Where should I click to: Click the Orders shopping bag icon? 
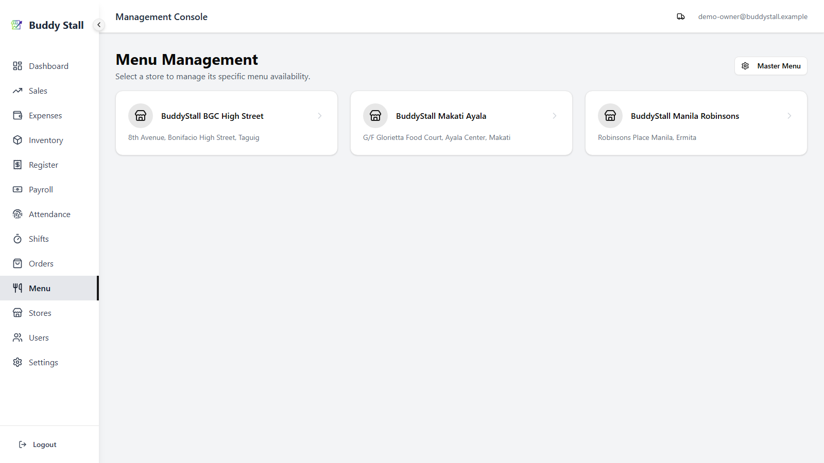pos(18,263)
